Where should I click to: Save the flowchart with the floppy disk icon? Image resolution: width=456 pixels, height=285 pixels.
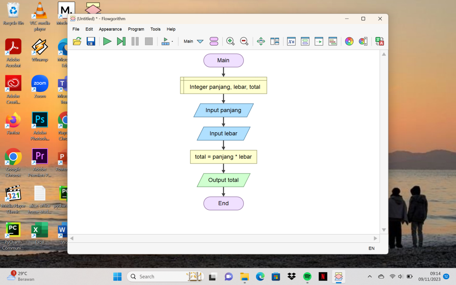(91, 41)
